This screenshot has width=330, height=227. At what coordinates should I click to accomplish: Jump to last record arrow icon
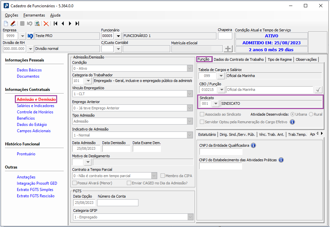tap(77, 23)
